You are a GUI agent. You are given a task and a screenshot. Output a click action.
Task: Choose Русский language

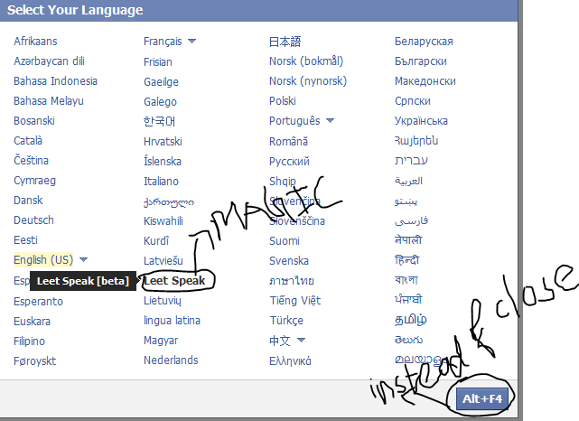289,162
